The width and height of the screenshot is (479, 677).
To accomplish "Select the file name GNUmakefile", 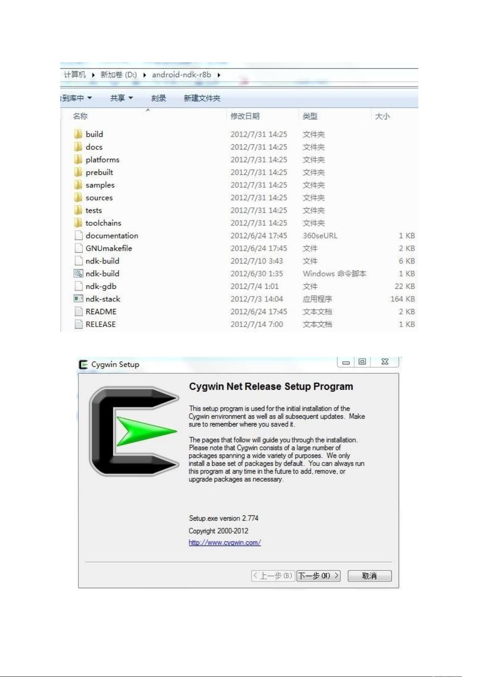I will click(109, 248).
